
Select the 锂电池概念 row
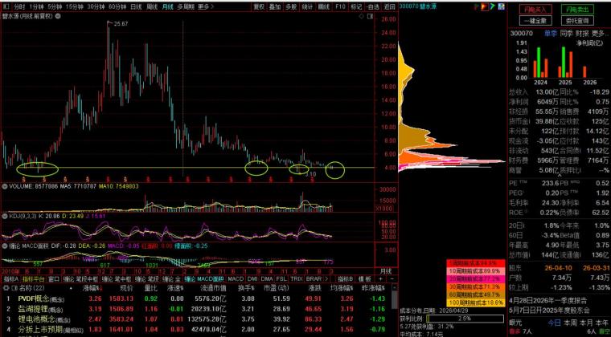(196, 320)
